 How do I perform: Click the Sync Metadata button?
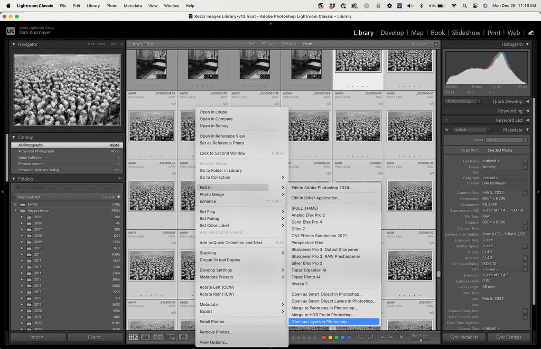tap(464, 337)
